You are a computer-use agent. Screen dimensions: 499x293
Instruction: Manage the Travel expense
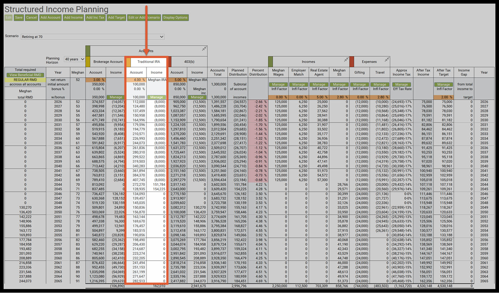[x=380, y=84]
